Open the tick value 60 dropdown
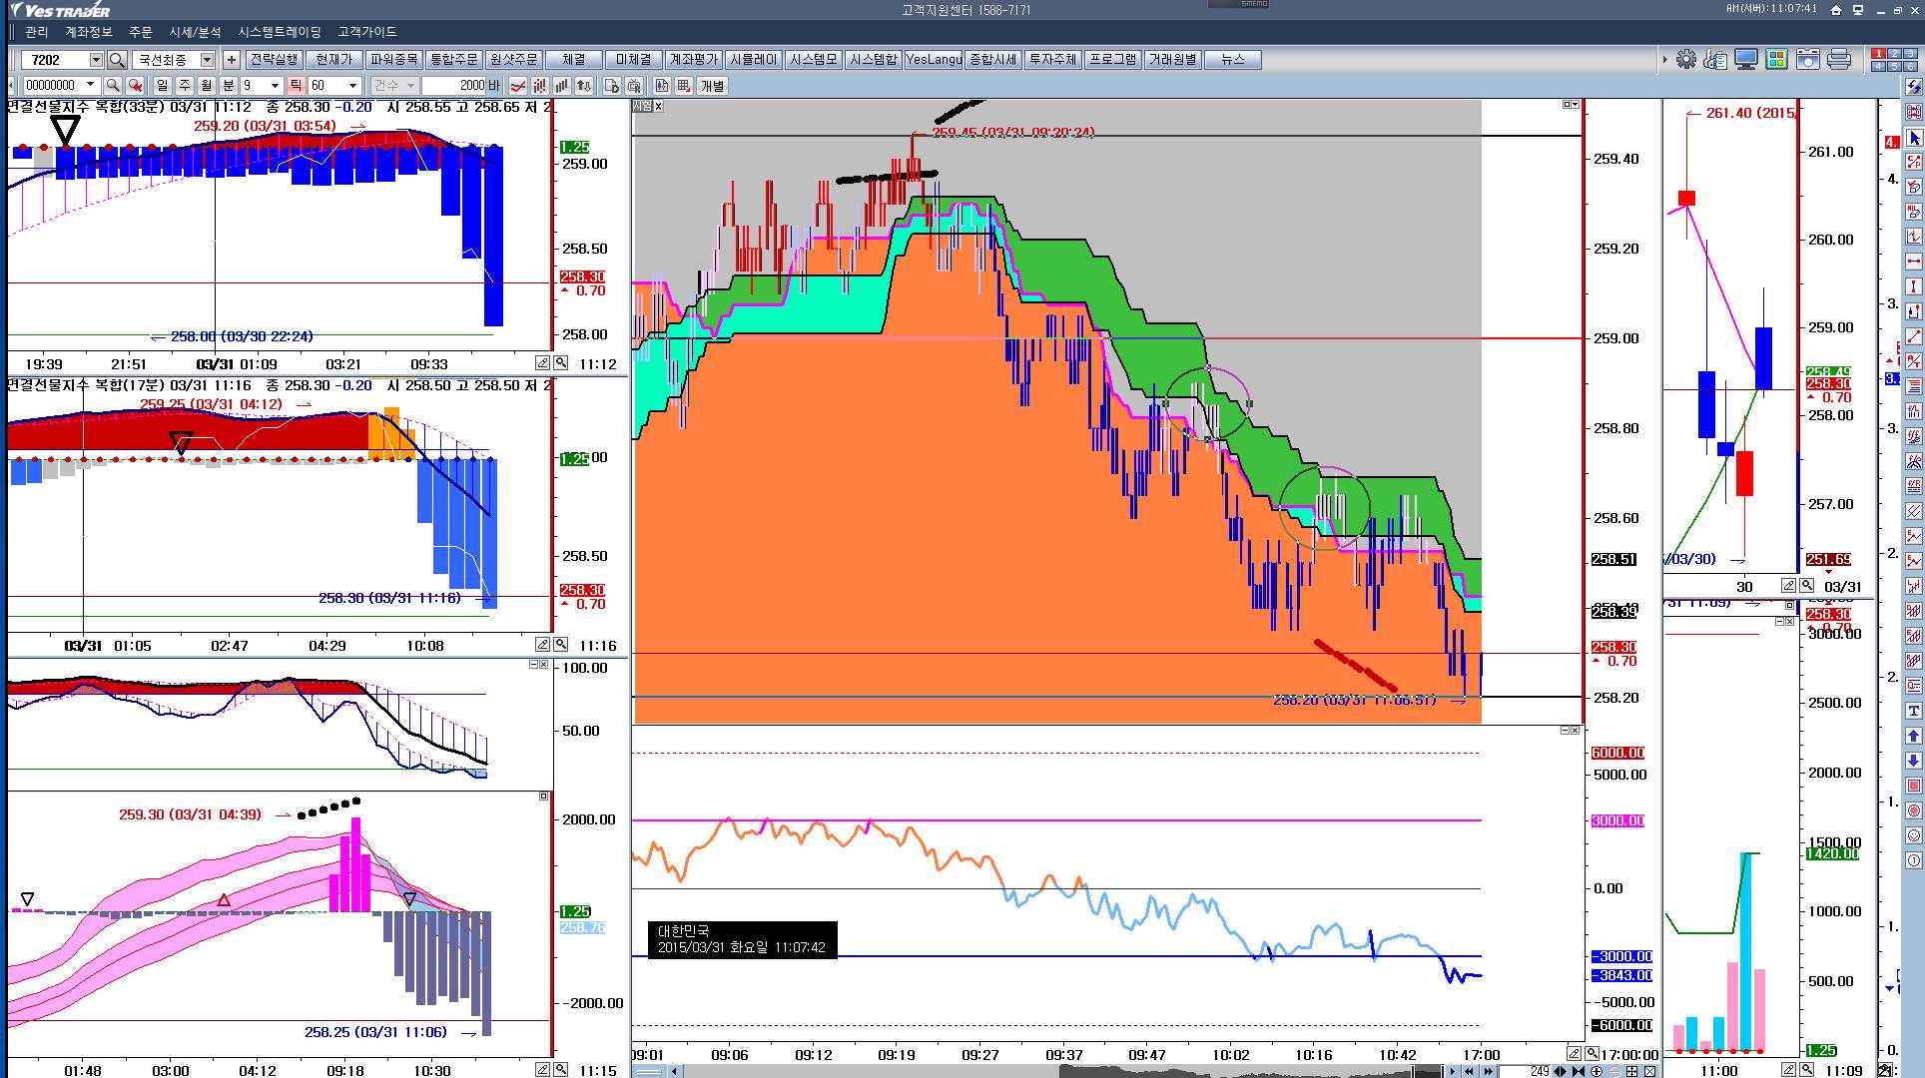Viewport: 1925px width, 1078px height. coord(351,86)
